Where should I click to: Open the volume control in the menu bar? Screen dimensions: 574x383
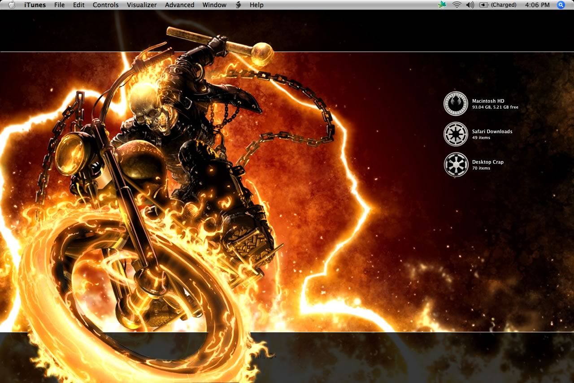coord(470,5)
